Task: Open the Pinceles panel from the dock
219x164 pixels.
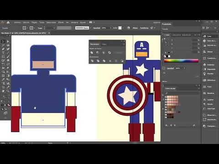Action: click(x=209, y=74)
